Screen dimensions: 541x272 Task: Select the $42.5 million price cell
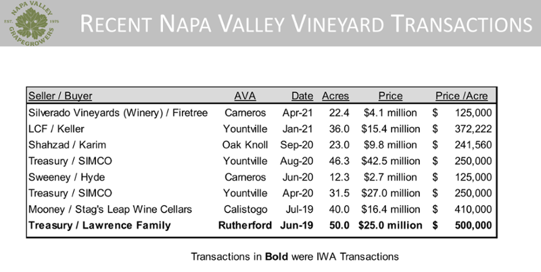391,161
